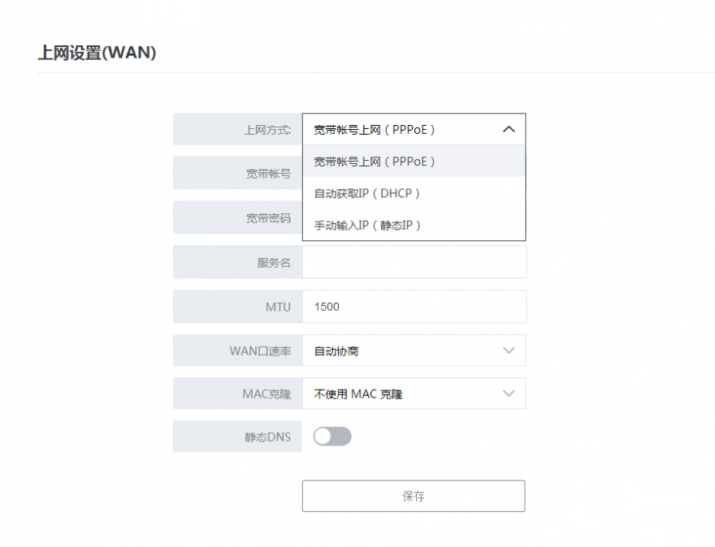The height and width of the screenshot is (547, 715).
Task: Click the 上网设置(WAN) page heading
Action: tap(97, 54)
